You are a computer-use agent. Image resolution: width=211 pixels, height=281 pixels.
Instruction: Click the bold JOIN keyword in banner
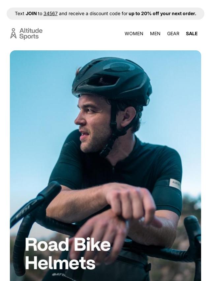31,13
